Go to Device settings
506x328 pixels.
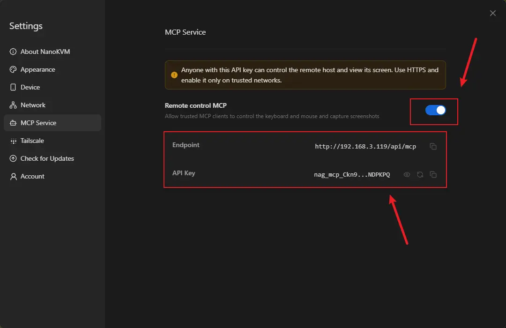52,87
